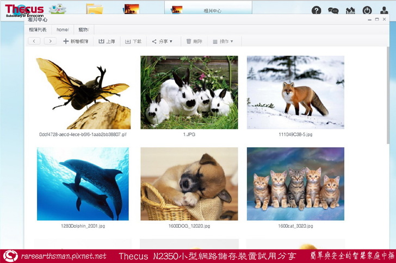Open the 1600cat_3020.jpg kittens thumbnail
This screenshot has height=263, width=396.
[x=295, y=184]
